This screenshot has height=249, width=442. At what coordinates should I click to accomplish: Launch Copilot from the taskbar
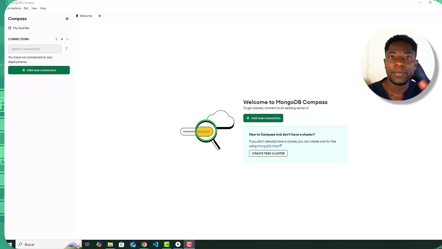[x=99, y=245]
